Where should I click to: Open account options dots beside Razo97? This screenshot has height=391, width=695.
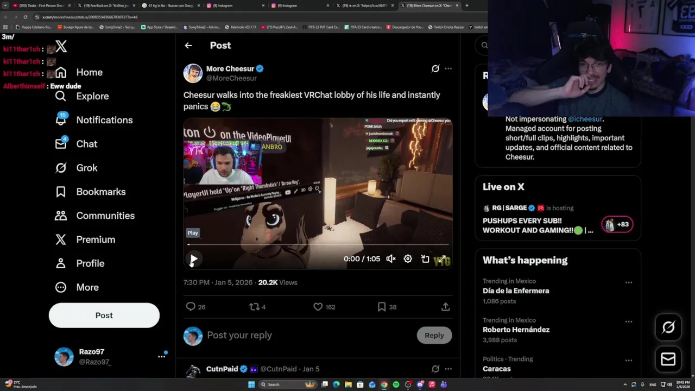click(x=161, y=356)
